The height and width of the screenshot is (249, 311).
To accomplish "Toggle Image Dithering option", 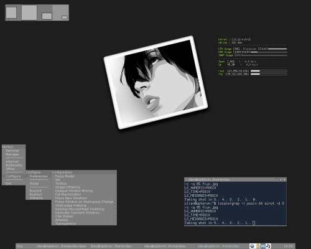I will [84, 187].
